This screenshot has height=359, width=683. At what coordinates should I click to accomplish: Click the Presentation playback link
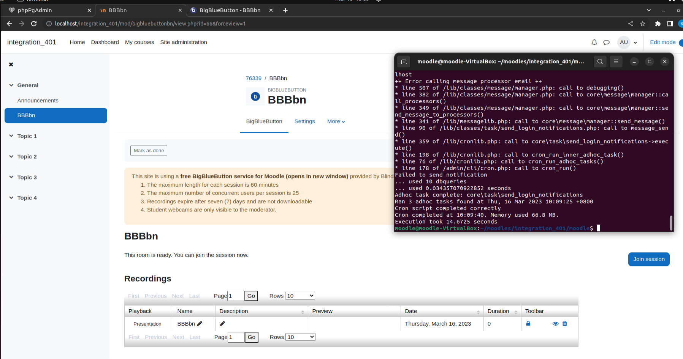(x=147, y=324)
